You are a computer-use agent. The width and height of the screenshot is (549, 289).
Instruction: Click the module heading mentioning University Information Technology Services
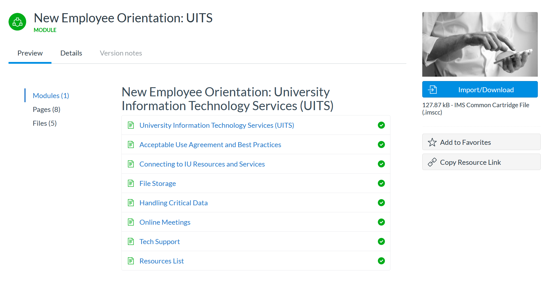point(228,99)
